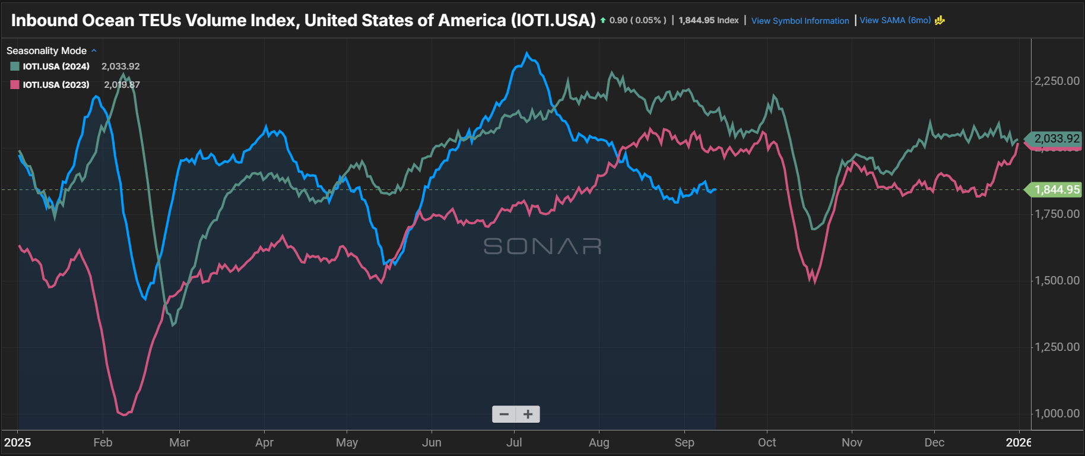Toggle the IOTI.USA (2023) series visibility
1085x456 pixels.
coord(56,85)
